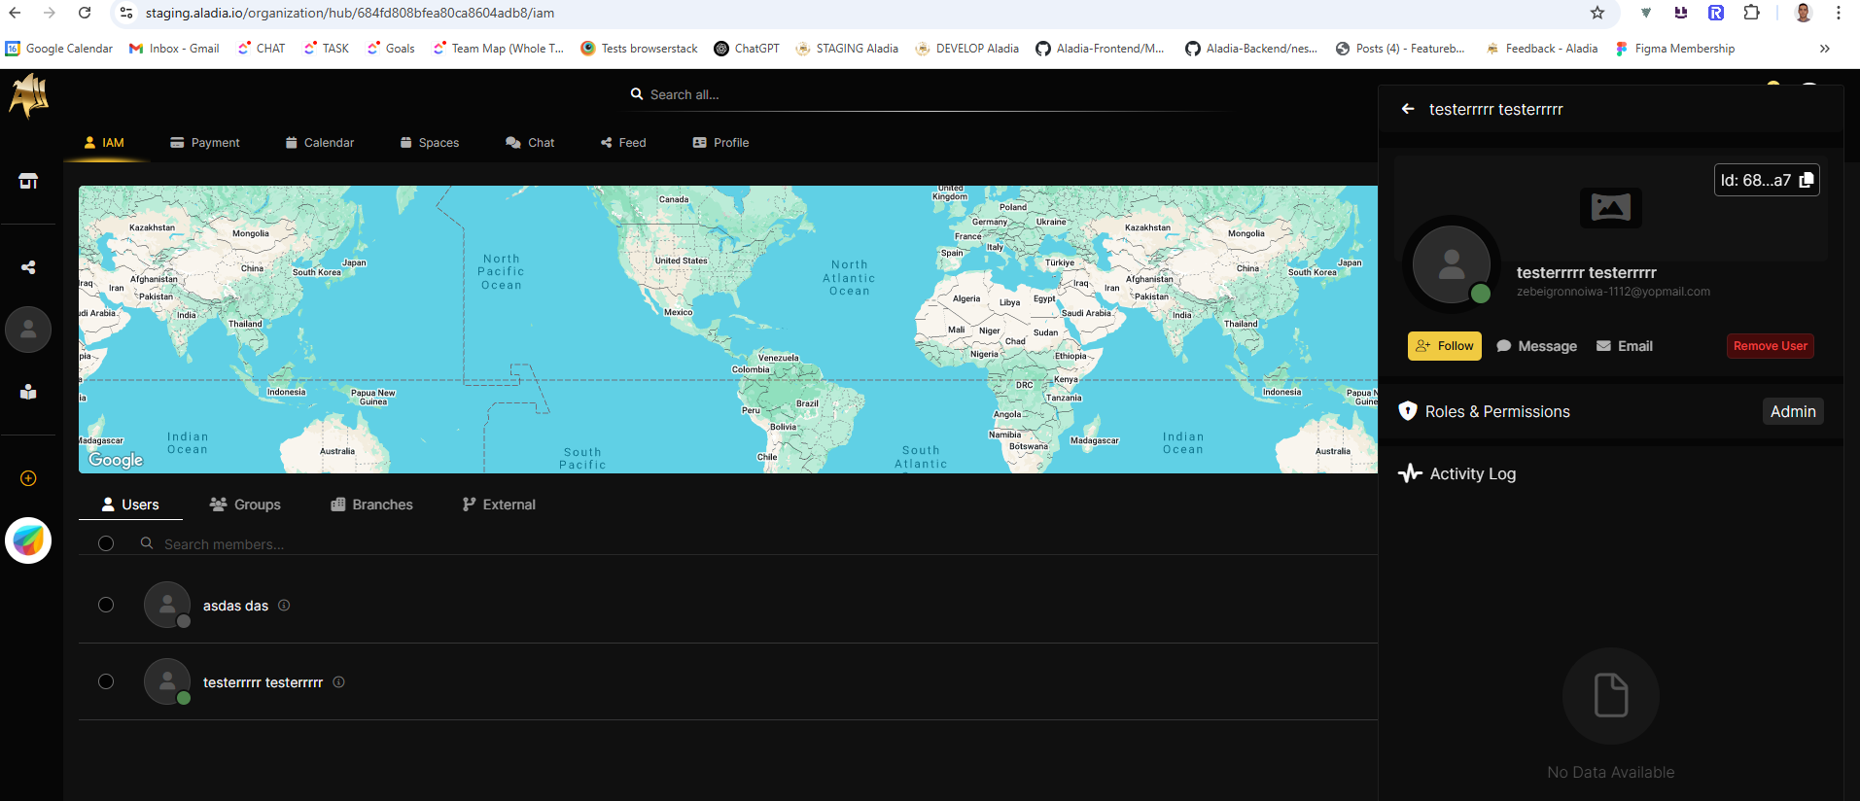Open the Feed tab
1860x801 pixels.
[623, 143]
